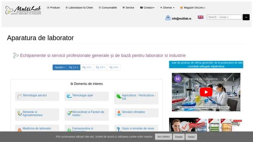Click the Gaze si emisiile icon
Viewport: 253px width, 142px height.
click(x=119, y=129)
